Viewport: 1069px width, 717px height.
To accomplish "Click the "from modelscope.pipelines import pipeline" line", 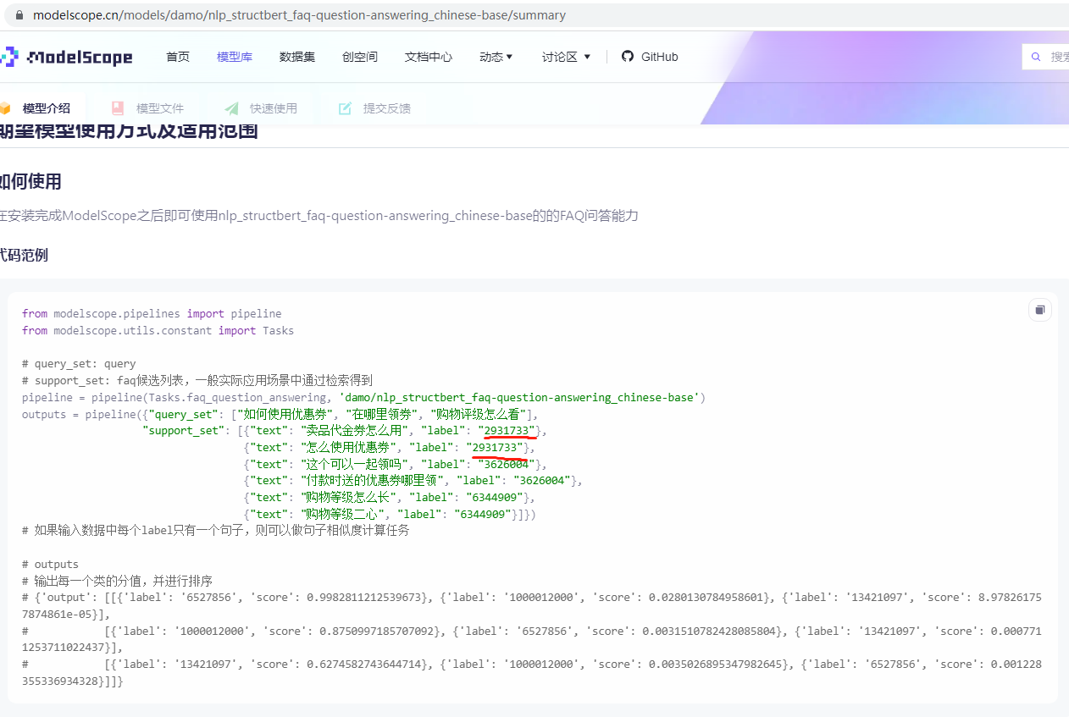I will point(152,313).
